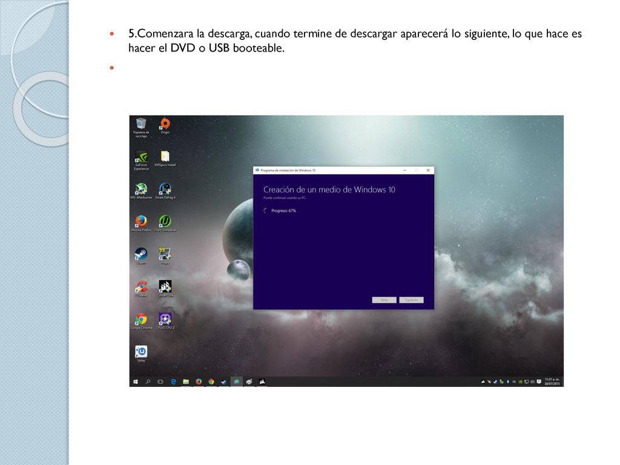Click the Corsair Link taskbar icon
Viewport: 620px width, 465px height.
point(262,381)
